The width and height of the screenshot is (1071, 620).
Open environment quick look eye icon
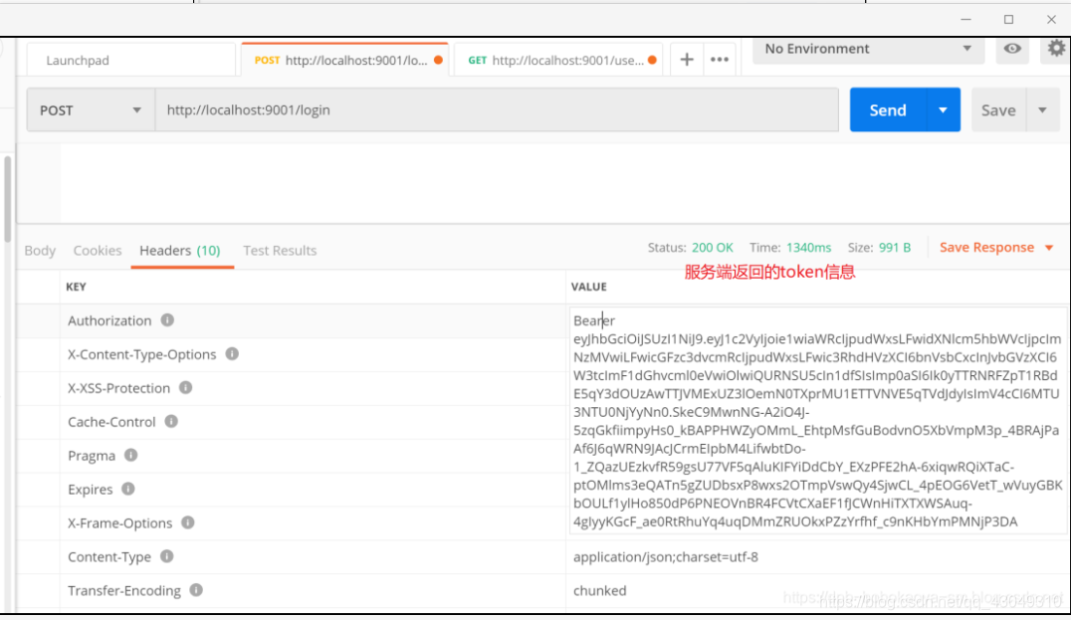pos(1012,49)
